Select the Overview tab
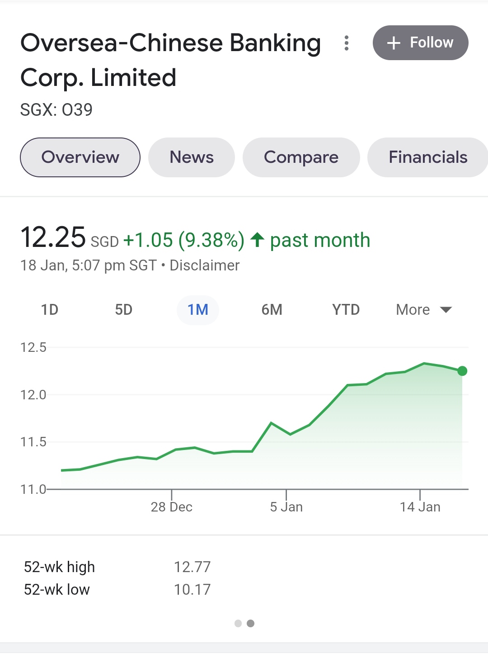 (80, 157)
